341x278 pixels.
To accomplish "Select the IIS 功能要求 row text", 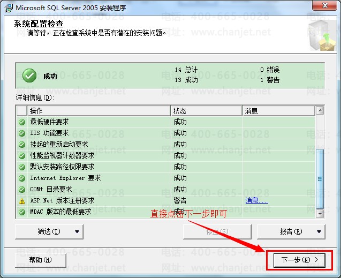I will coord(50,133).
